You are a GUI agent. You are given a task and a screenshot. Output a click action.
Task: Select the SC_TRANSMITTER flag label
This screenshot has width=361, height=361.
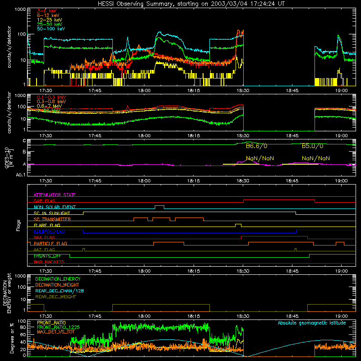(52, 219)
